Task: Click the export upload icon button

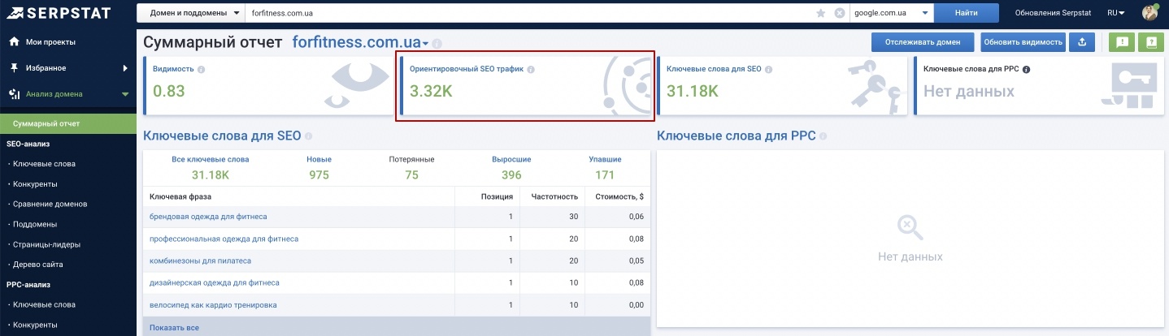Action: pos(1082,42)
